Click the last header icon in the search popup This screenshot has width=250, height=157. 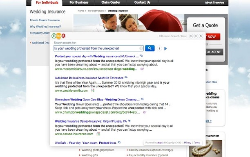[201, 36]
